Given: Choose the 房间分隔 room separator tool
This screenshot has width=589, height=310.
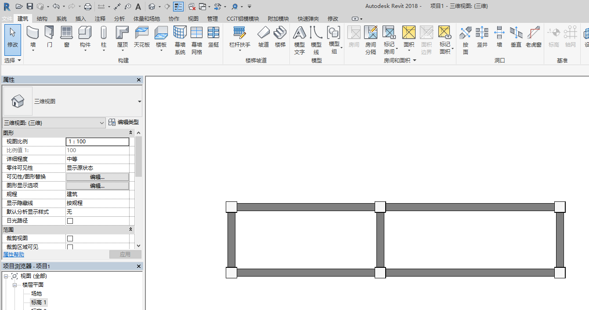Looking at the screenshot, I should coord(371,40).
